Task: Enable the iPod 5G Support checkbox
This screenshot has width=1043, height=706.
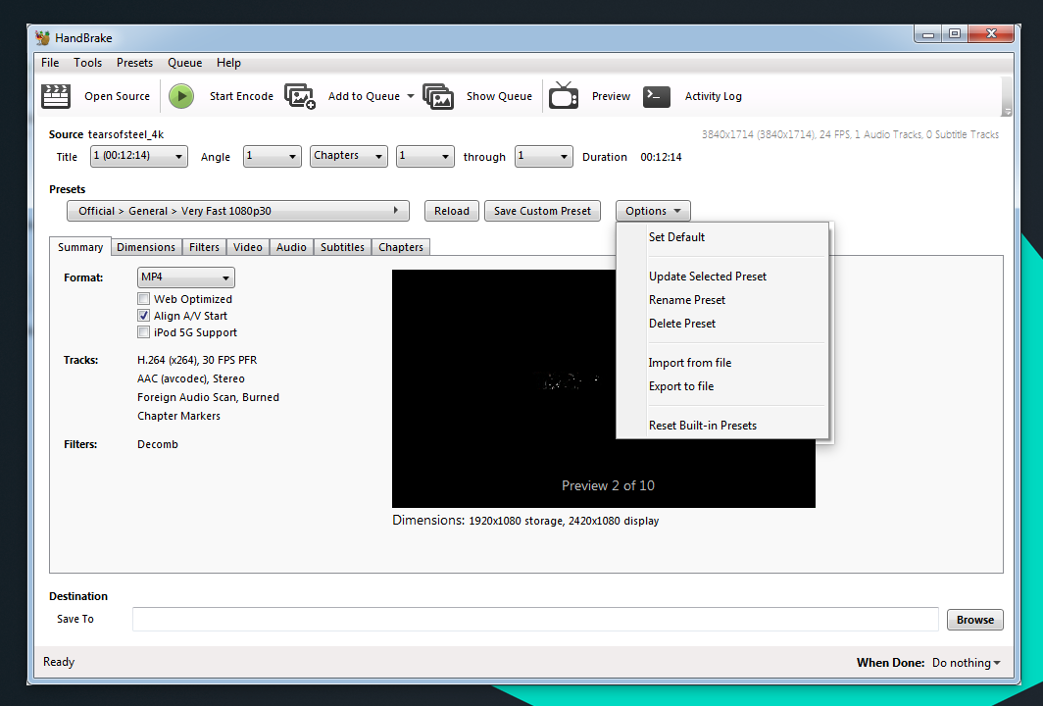Action: (144, 332)
